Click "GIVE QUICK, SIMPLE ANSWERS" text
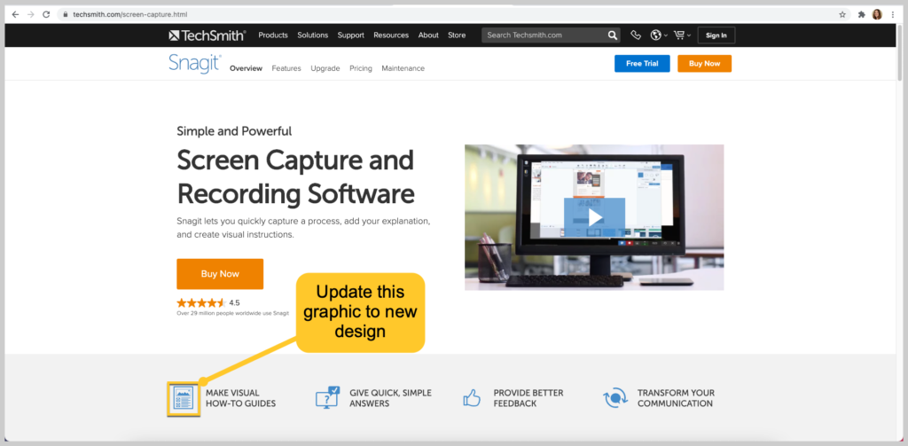Image resolution: width=908 pixels, height=446 pixels. [390, 398]
